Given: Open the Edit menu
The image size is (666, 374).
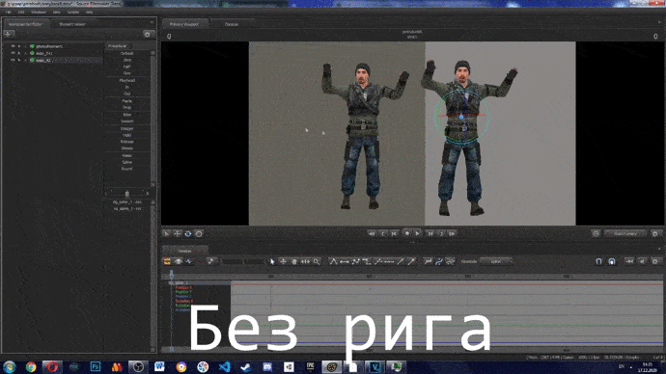Looking at the screenshot, I should click(x=21, y=13).
